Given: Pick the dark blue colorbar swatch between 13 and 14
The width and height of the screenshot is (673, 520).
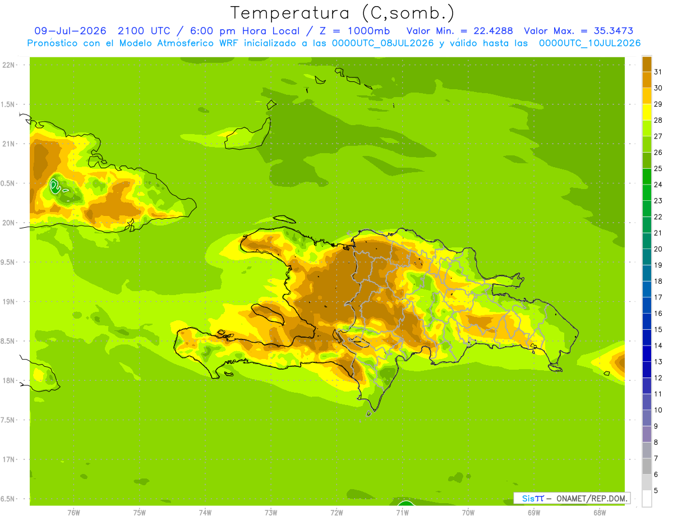Looking at the screenshot, I should [647, 353].
